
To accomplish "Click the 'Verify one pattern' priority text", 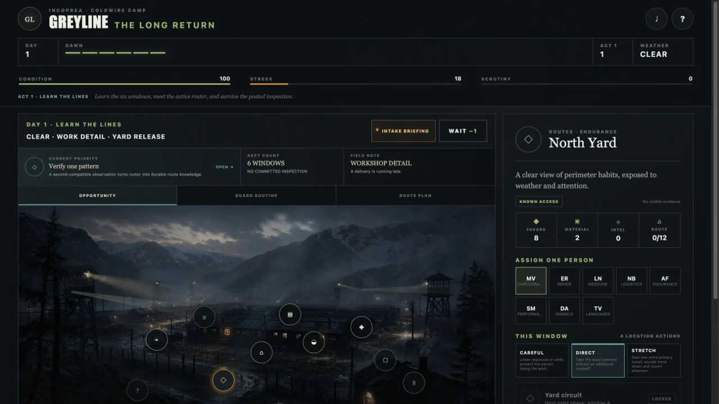I will (74, 166).
